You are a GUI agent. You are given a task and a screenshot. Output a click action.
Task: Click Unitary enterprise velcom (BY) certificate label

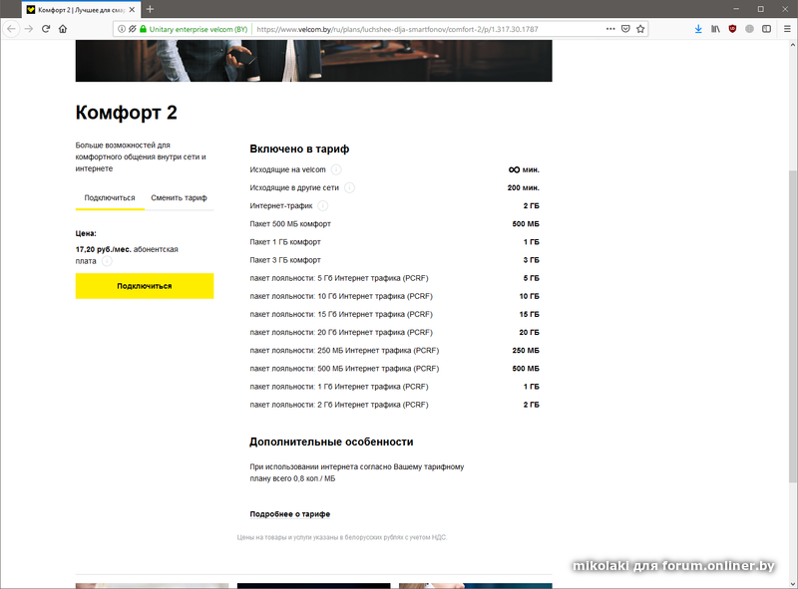click(x=198, y=29)
